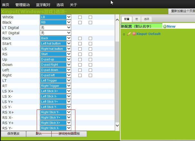Image resolution: width=195 pixels, height=141 pixels.
Task: Tick the second checkbox in Right row
Action: (91, 75)
